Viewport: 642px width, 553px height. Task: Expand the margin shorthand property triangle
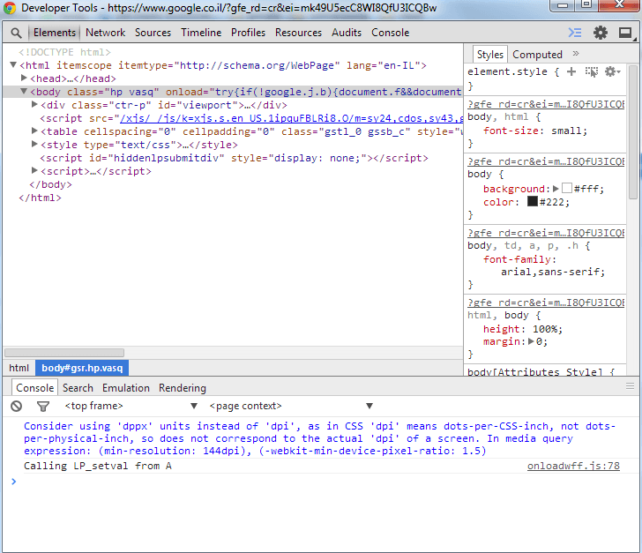tap(531, 341)
